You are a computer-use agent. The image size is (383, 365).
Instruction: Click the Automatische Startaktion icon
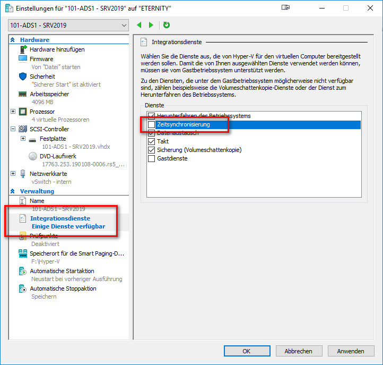23,271
